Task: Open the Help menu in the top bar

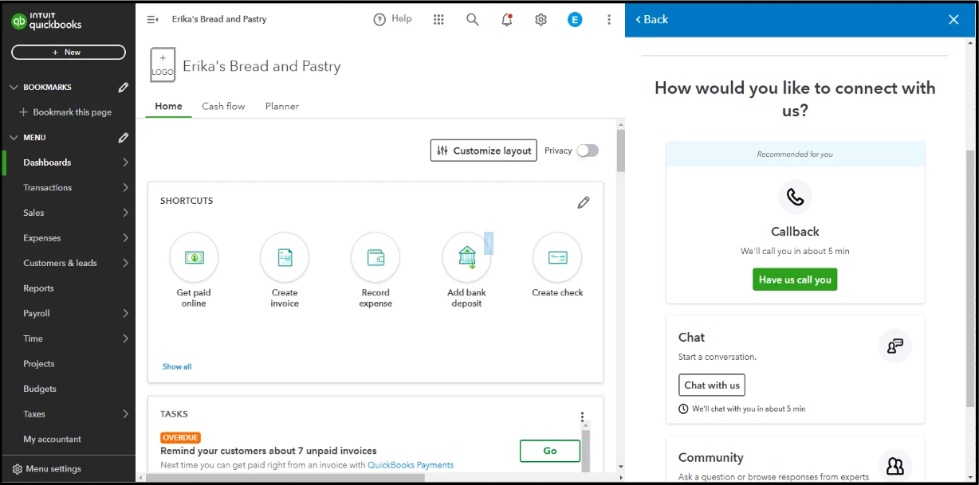Action: coord(392,19)
